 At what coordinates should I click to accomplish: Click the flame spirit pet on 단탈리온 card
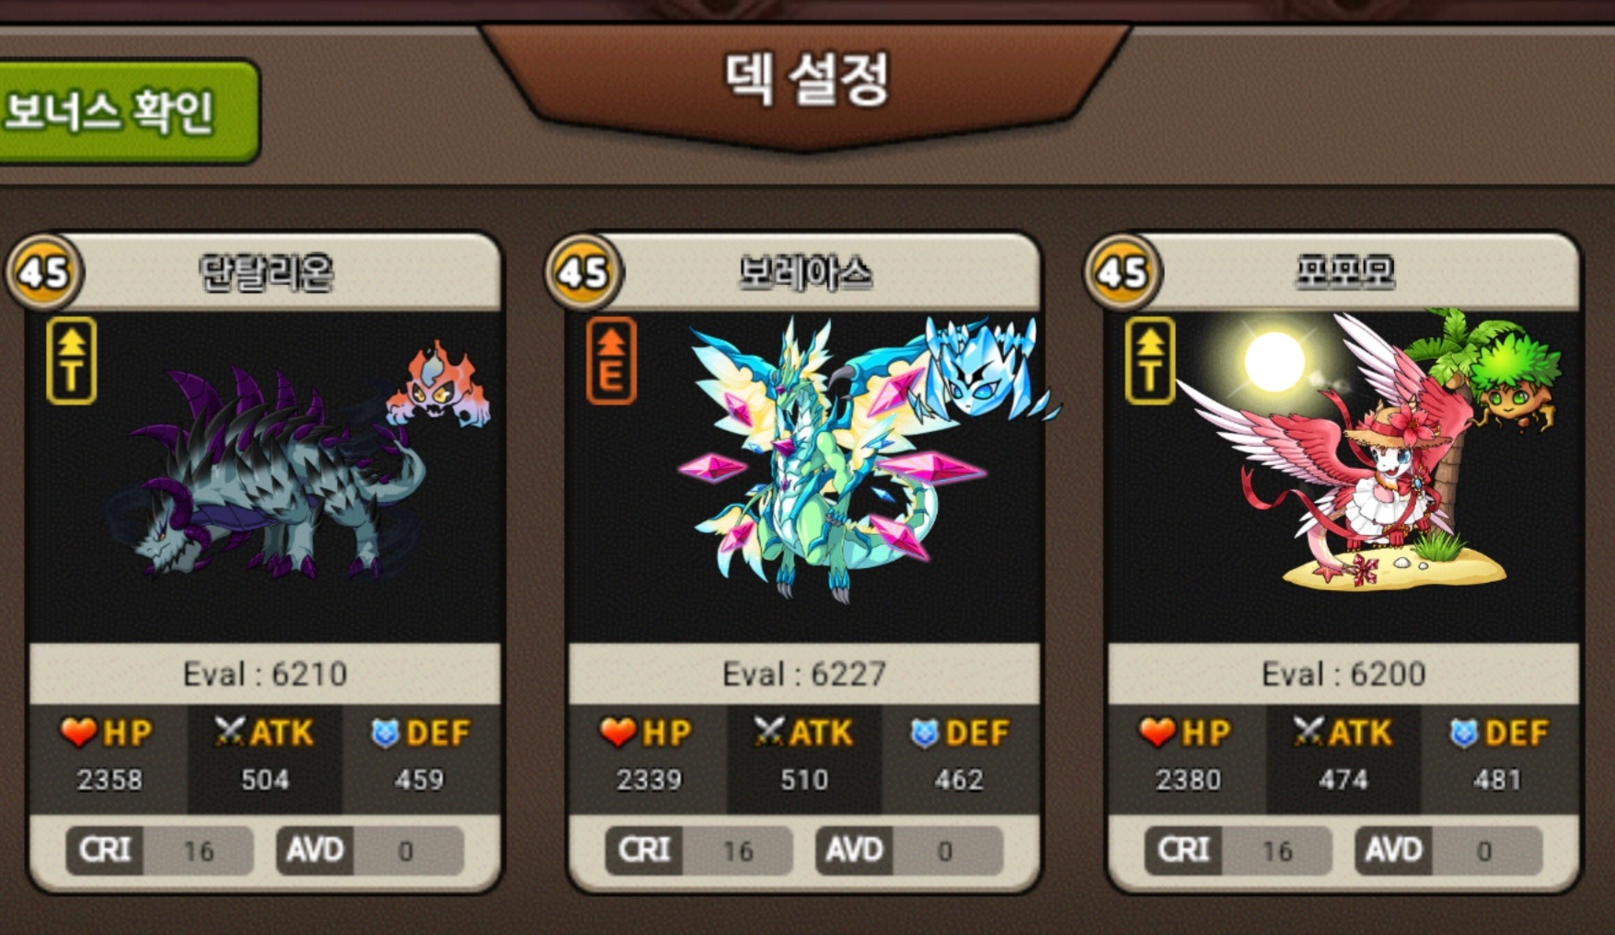[438, 384]
